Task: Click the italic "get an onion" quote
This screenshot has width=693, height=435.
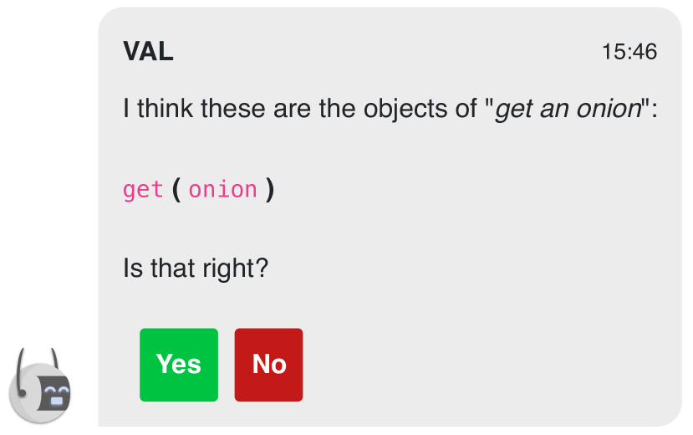Action: (568, 109)
